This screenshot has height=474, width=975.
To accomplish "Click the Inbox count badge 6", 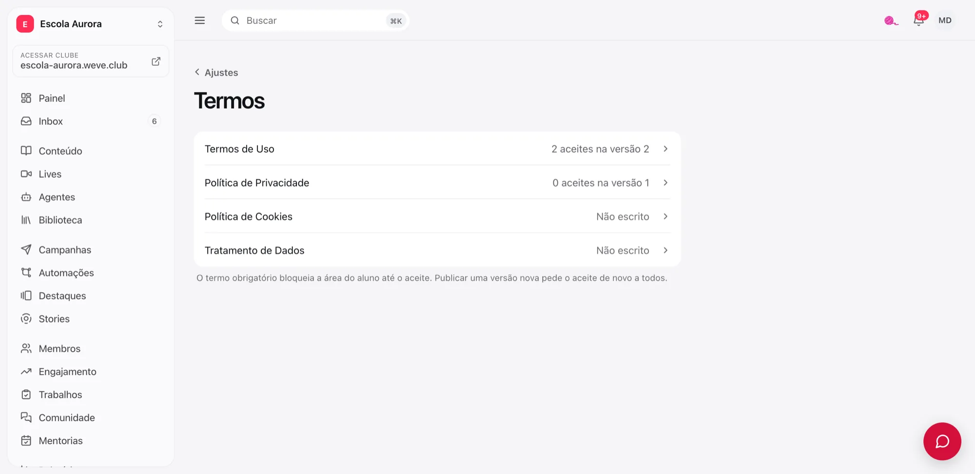I will click(x=154, y=121).
